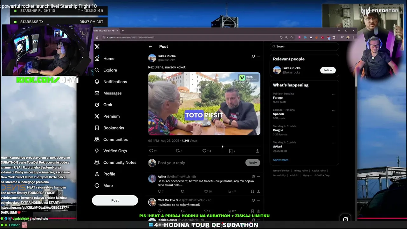Click the browser home icon

click(97, 38)
